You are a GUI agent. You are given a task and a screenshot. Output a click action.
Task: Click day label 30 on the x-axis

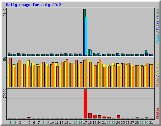click(146, 123)
